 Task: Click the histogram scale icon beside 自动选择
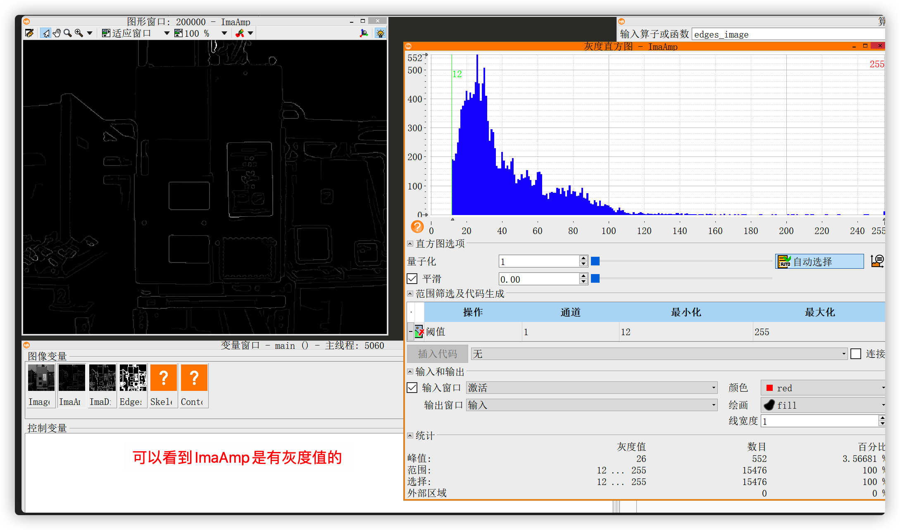pos(878,261)
